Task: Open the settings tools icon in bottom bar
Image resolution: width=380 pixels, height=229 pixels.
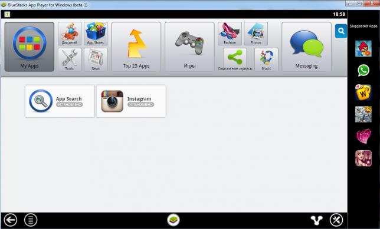Action: tap(336, 220)
